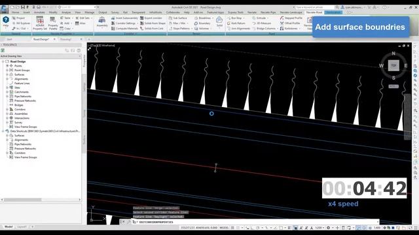Select Solids from Link tool
The width and height of the screenshot is (419, 235).
(x=152, y=29)
